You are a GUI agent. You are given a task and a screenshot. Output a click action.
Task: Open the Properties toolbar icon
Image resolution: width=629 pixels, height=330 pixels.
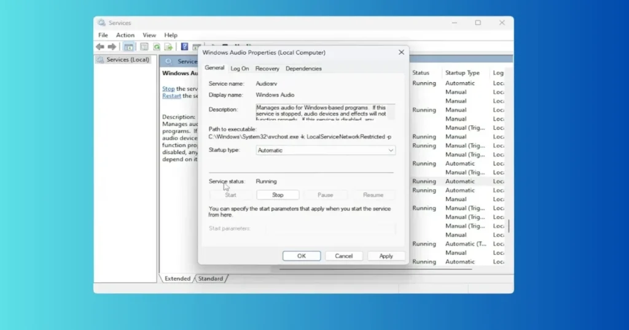coord(144,47)
